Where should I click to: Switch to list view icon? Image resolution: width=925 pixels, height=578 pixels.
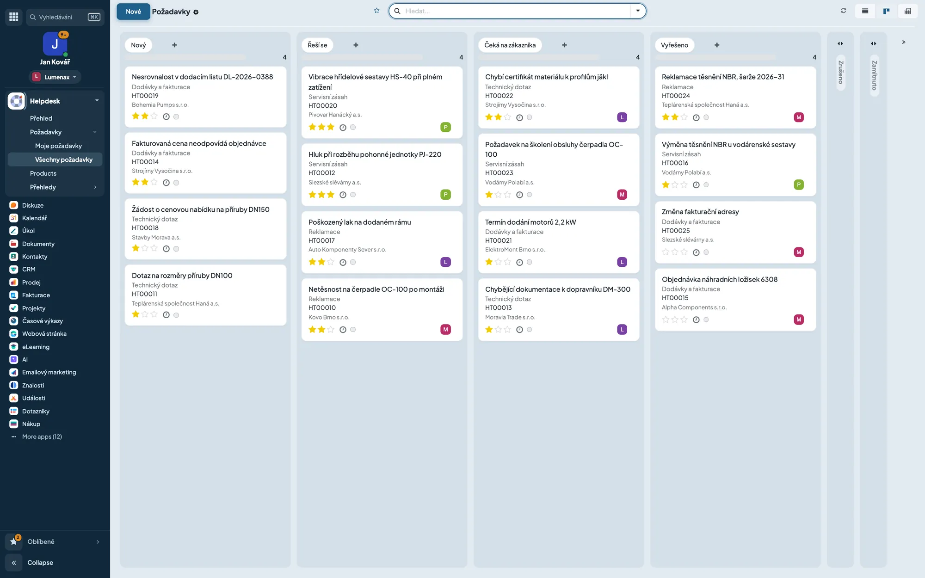865,11
